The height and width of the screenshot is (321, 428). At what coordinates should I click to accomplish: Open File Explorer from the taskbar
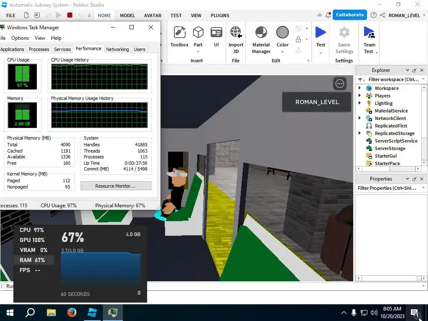[51, 313]
